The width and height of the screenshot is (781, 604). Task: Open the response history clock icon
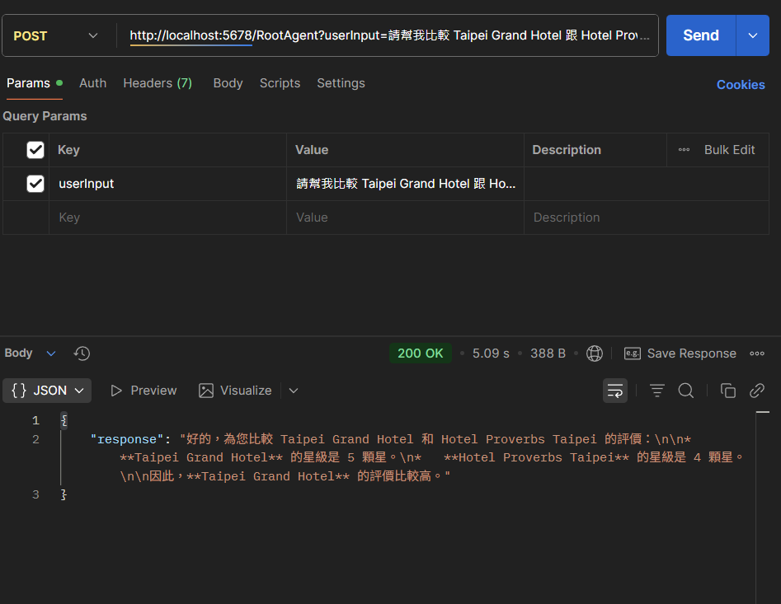(82, 354)
